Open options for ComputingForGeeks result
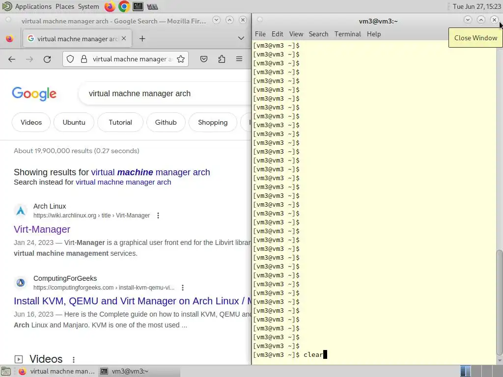Viewport: 503px width, 377px height. [183, 288]
